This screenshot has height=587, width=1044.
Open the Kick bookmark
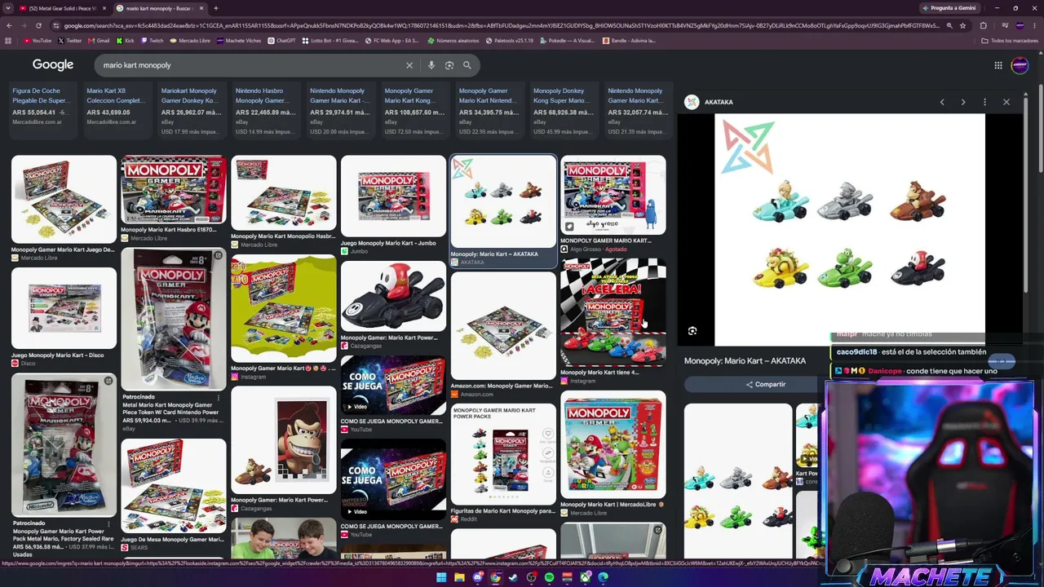pos(126,40)
